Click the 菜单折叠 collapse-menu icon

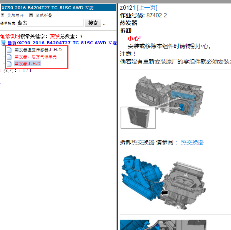point(31,15)
